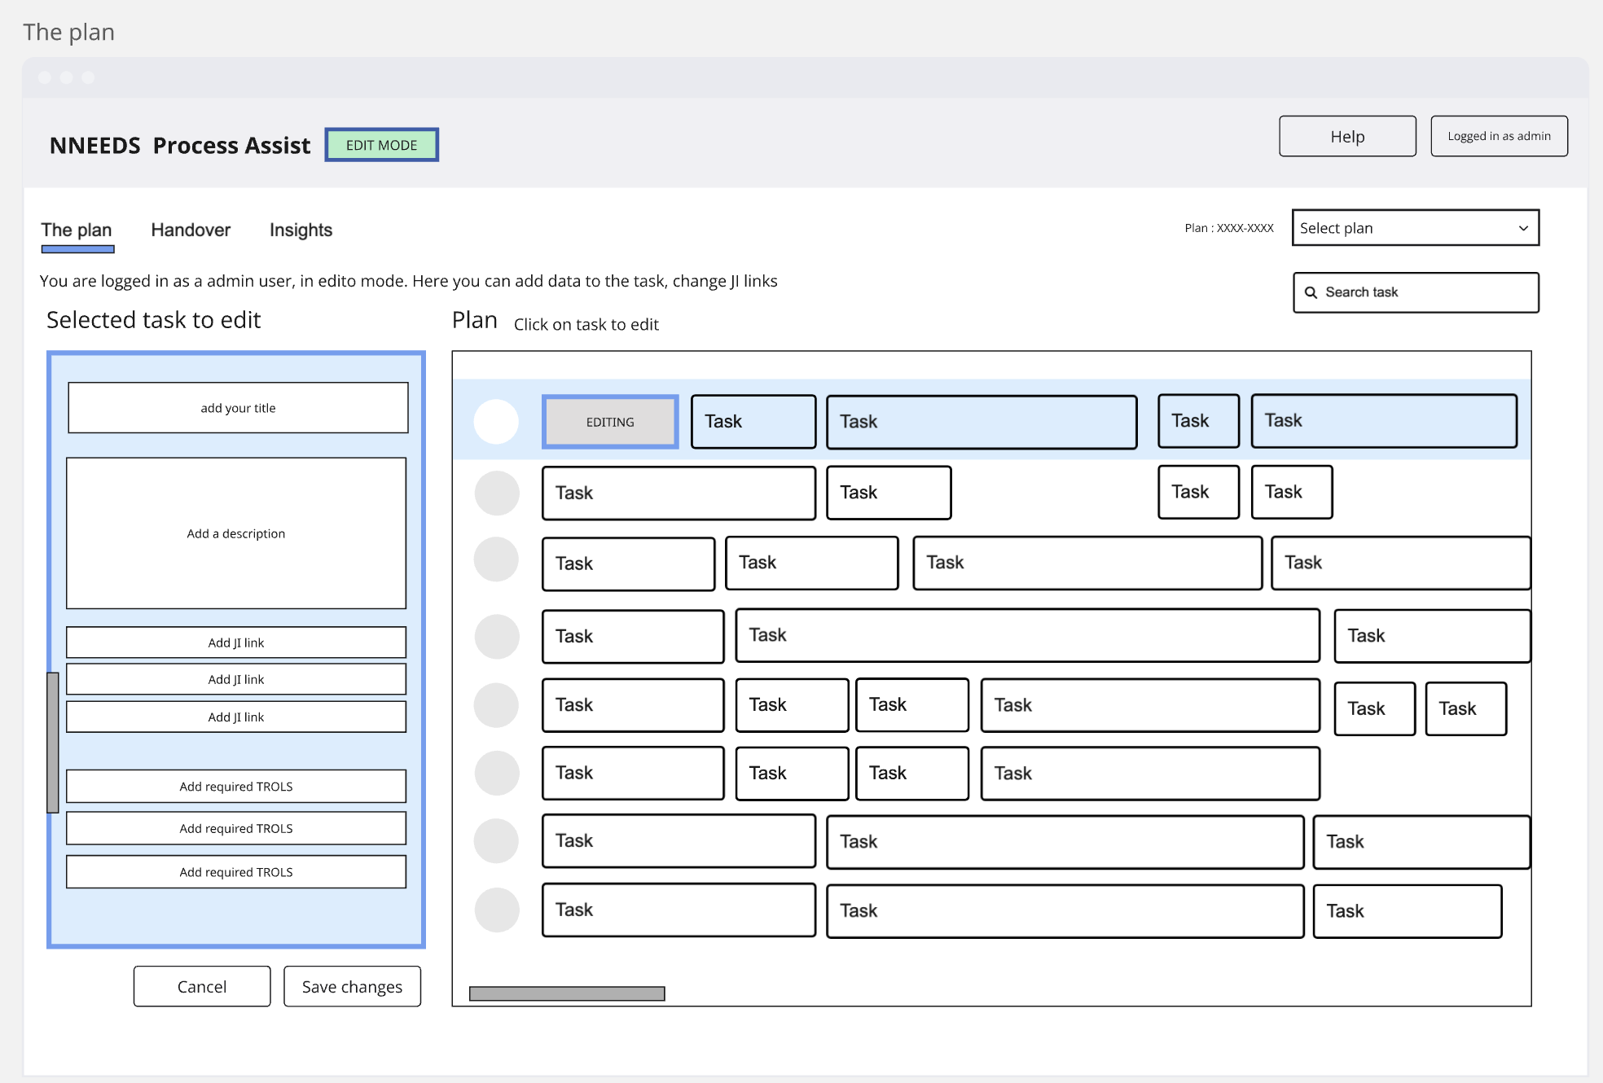Click the last Task card in bottom row
The height and width of the screenshot is (1083, 1603).
(x=1407, y=911)
